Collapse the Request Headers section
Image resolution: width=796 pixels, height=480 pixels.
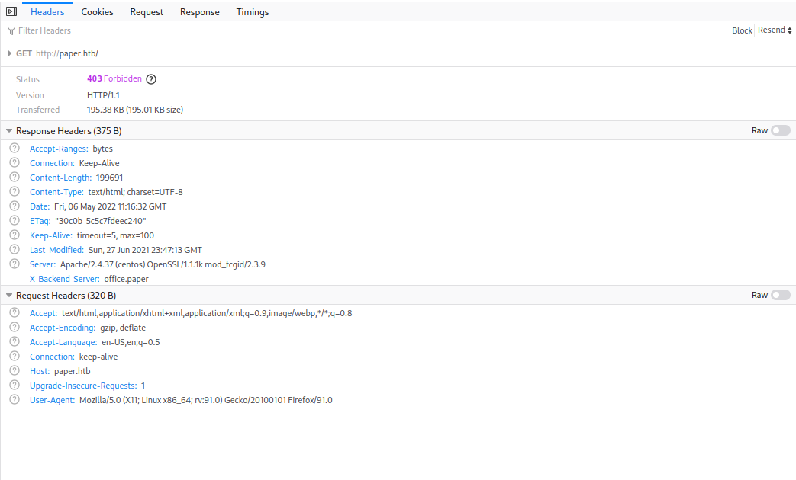click(x=8, y=295)
